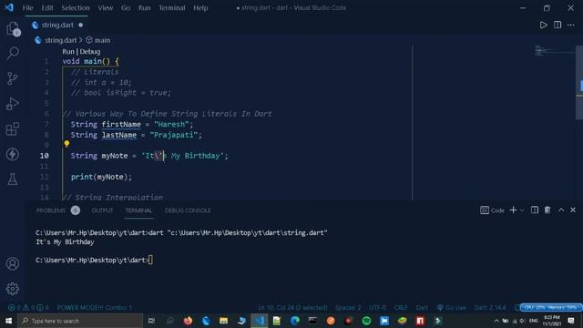The image size is (583, 328).
Task: Click the Go Live status button
Action: point(452,308)
